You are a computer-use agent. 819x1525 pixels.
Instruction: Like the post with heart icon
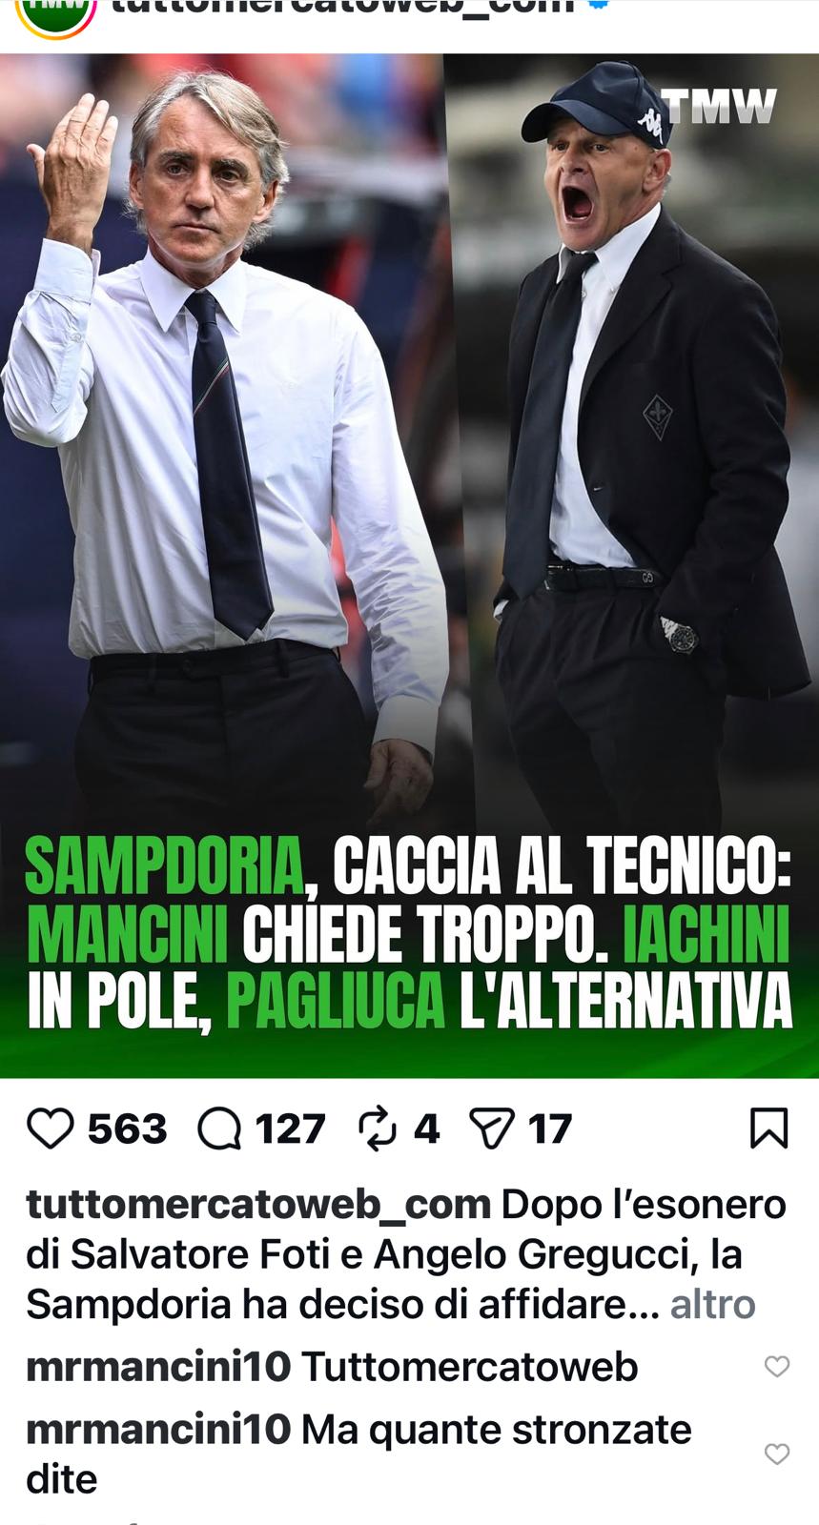51,1129
